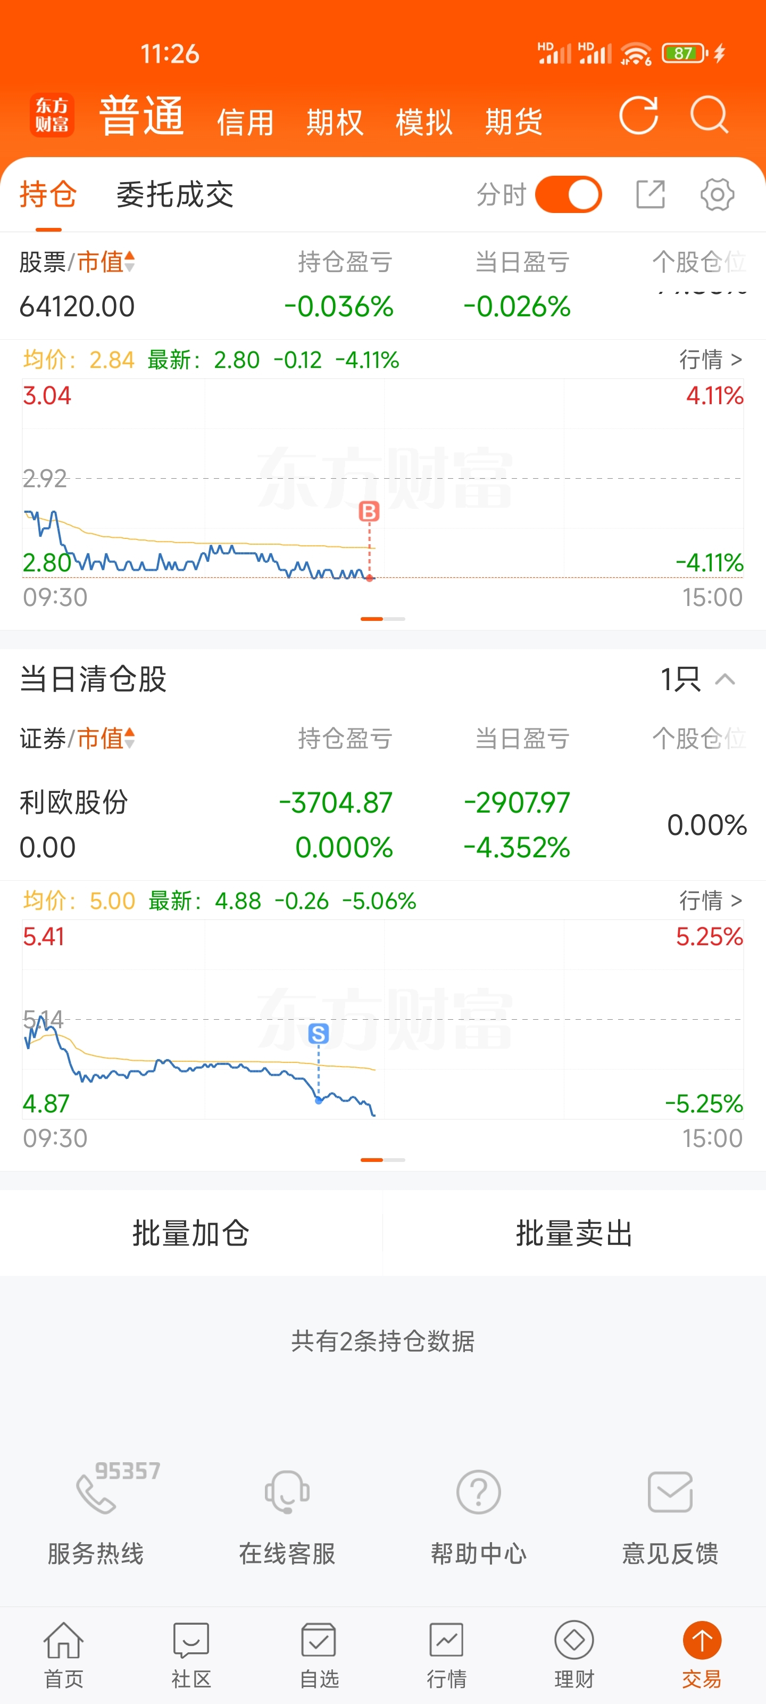Tap the B buy marker on chart

coord(369,511)
